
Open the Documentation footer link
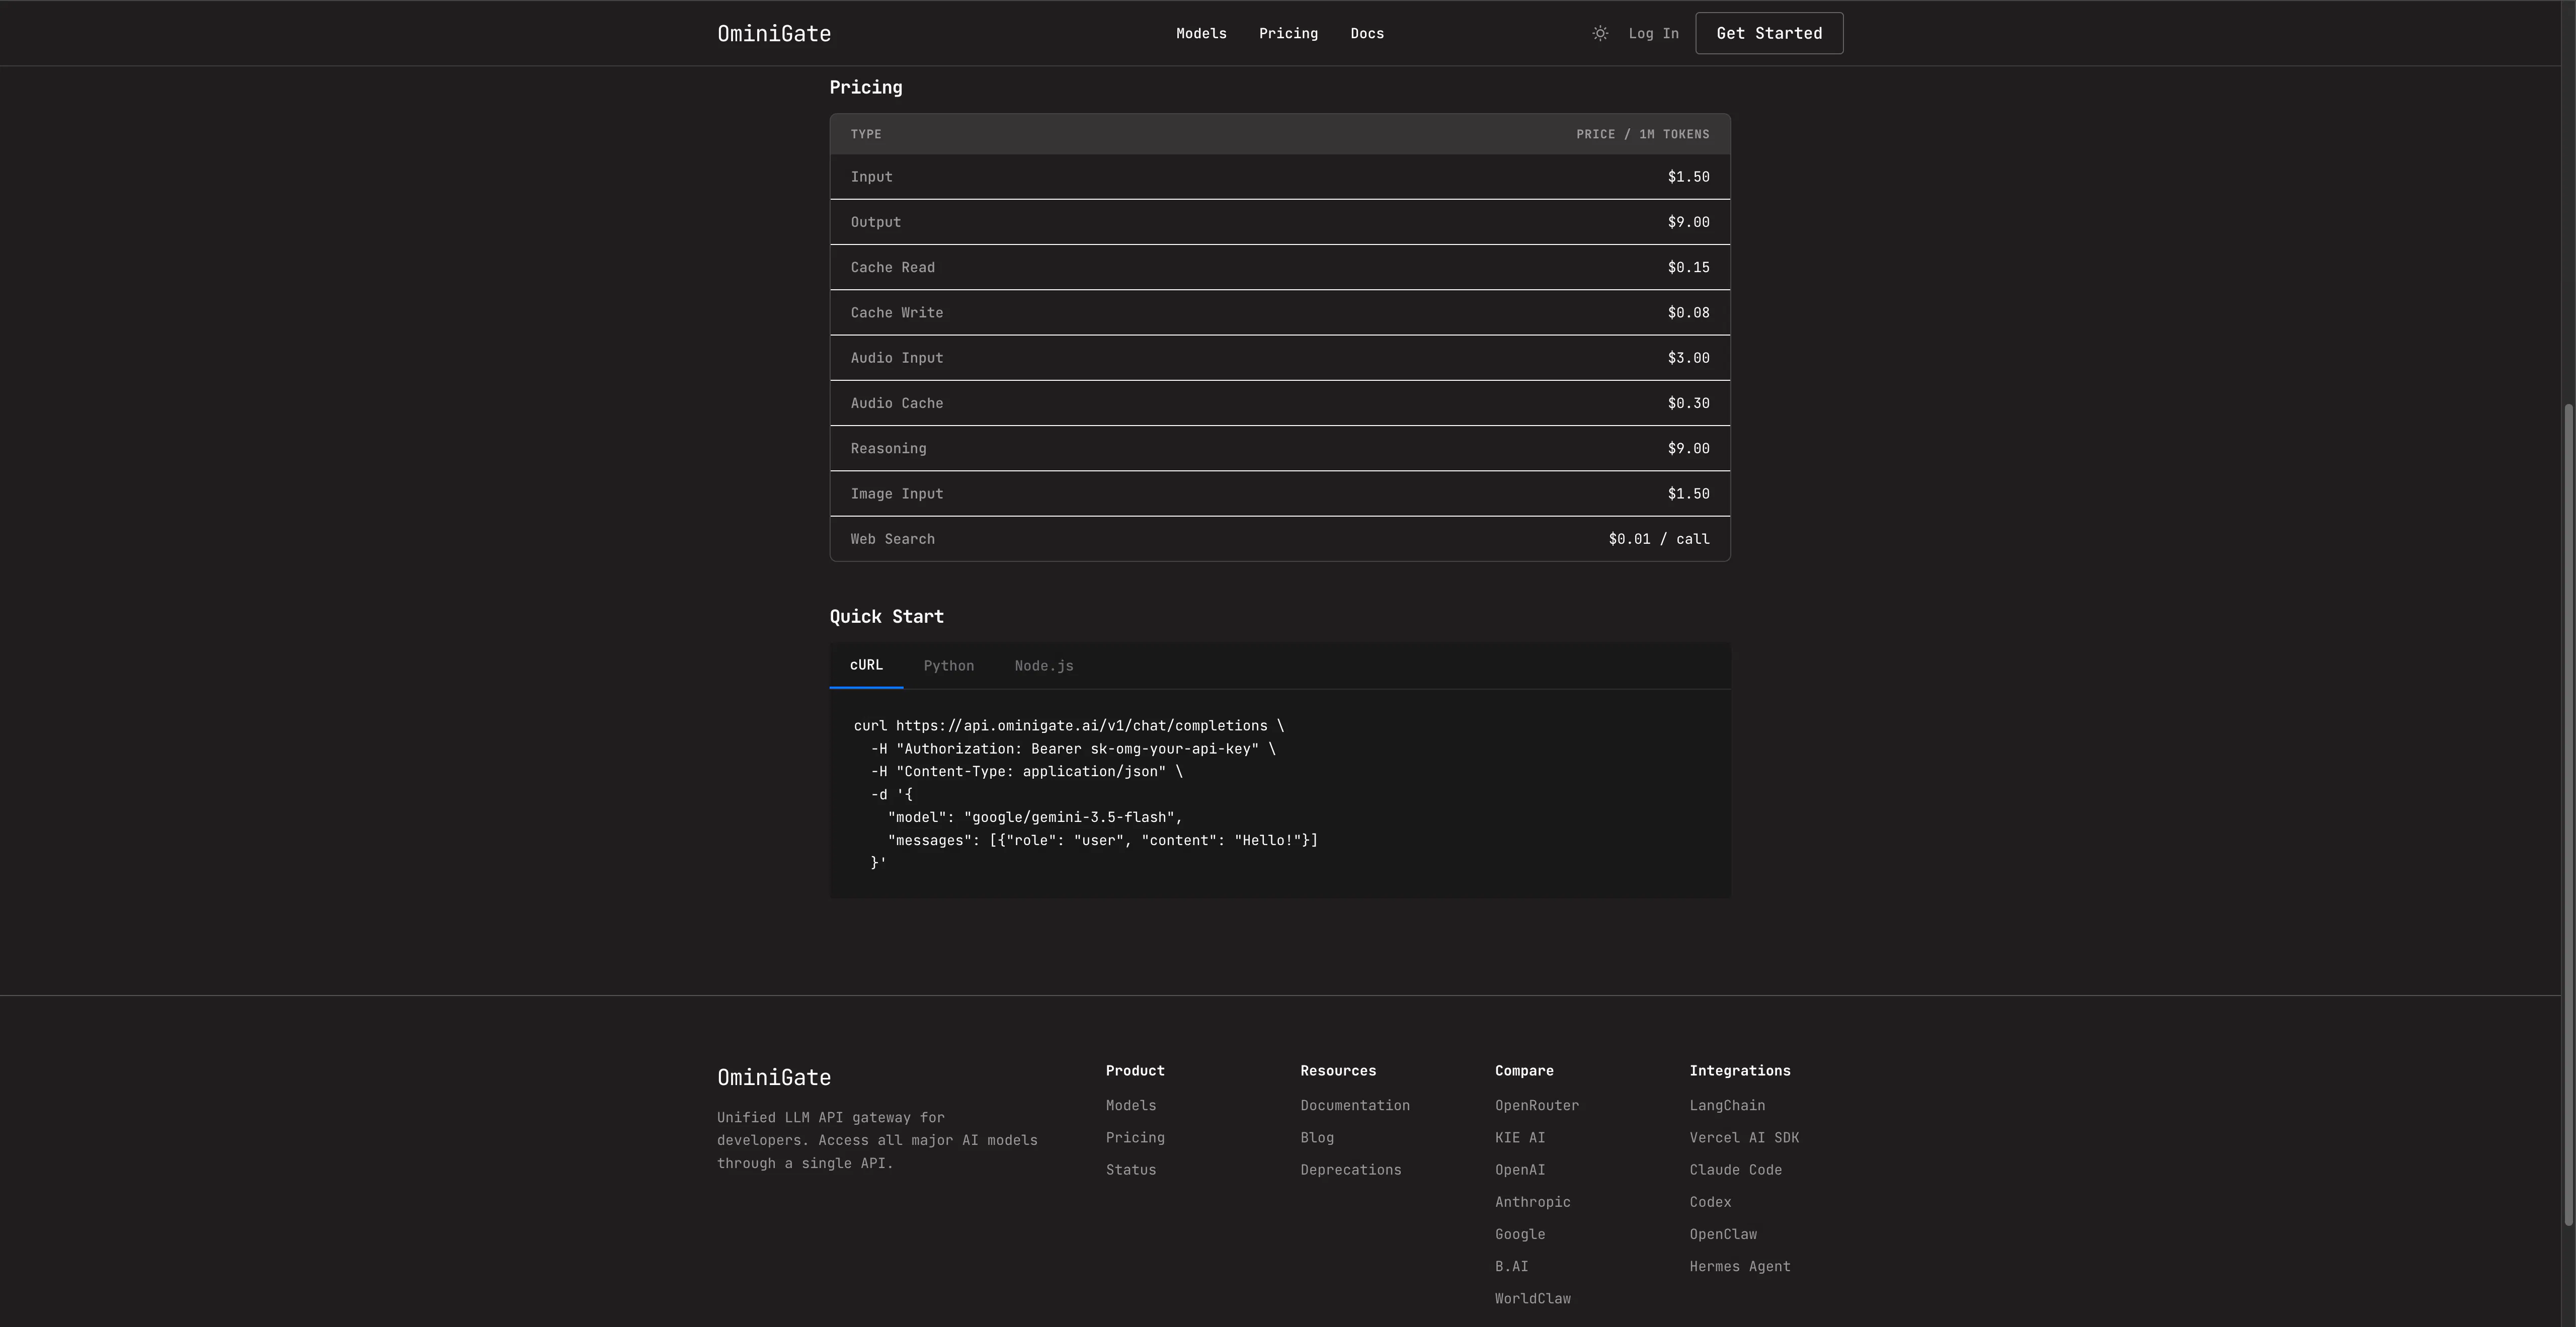1355,1105
